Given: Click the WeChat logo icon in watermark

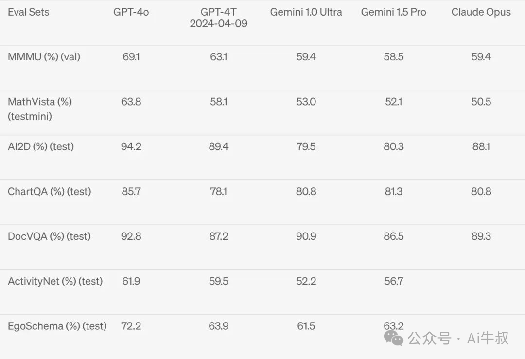Looking at the screenshot, I should click(394, 338).
